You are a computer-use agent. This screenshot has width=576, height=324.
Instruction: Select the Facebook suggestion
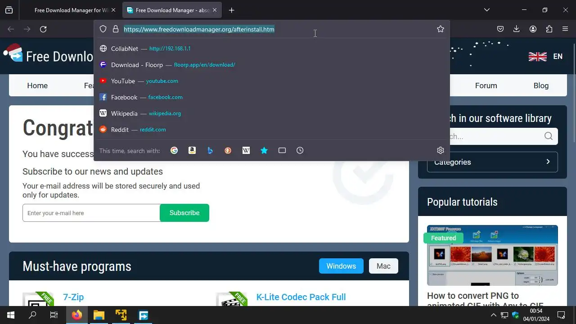(272, 97)
